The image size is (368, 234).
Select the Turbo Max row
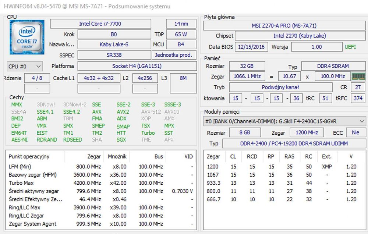pos(101,183)
